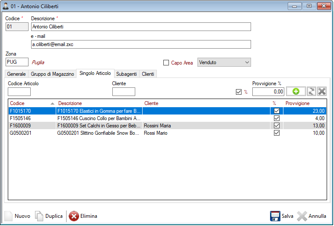The image size is (334, 226).
Task: Click the Salva floppy disk icon
Action: coord(275,216)
